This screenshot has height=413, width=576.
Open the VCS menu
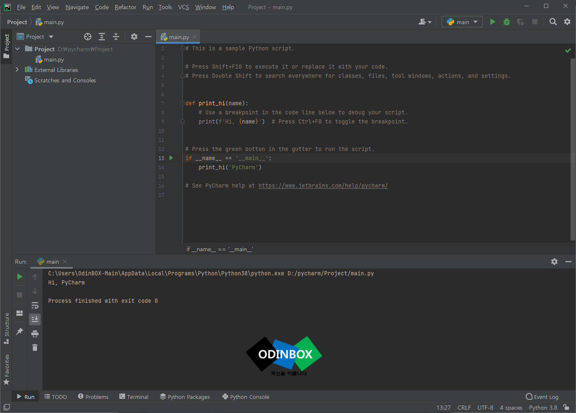pos(183,7)
